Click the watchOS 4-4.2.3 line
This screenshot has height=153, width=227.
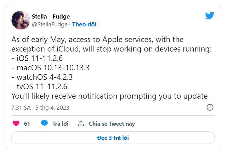[x=42, y=77]
